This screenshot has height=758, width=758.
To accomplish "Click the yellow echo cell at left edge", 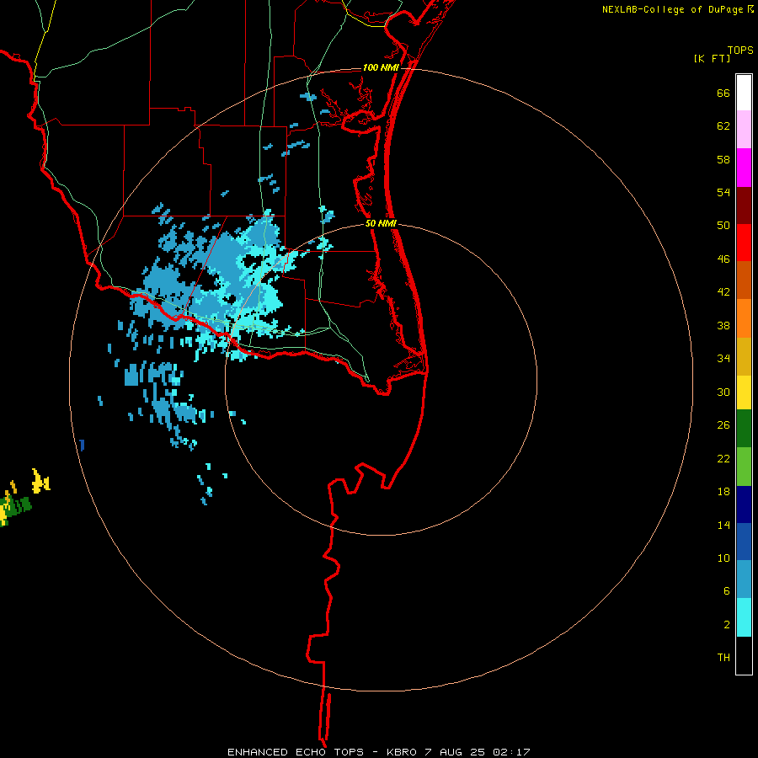I will pyautogui.click(x=40, y=482).
